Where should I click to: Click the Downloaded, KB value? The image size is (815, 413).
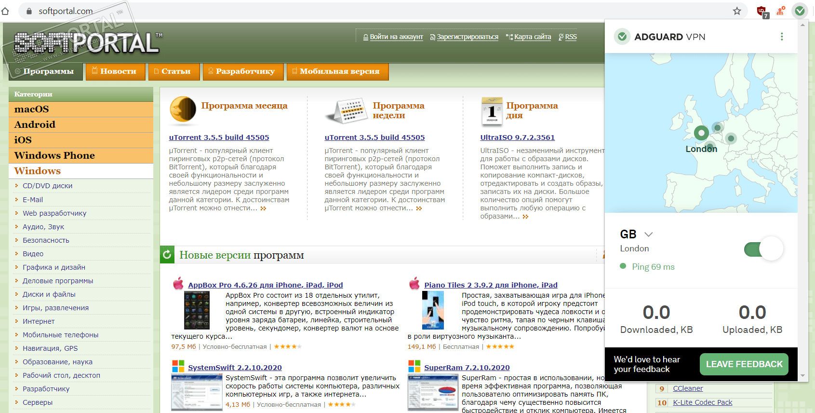(656, 313)
